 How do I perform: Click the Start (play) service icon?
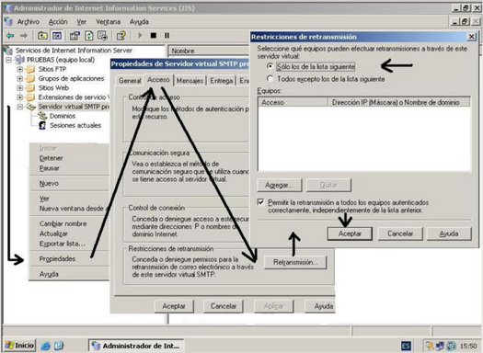pos(140,36)
